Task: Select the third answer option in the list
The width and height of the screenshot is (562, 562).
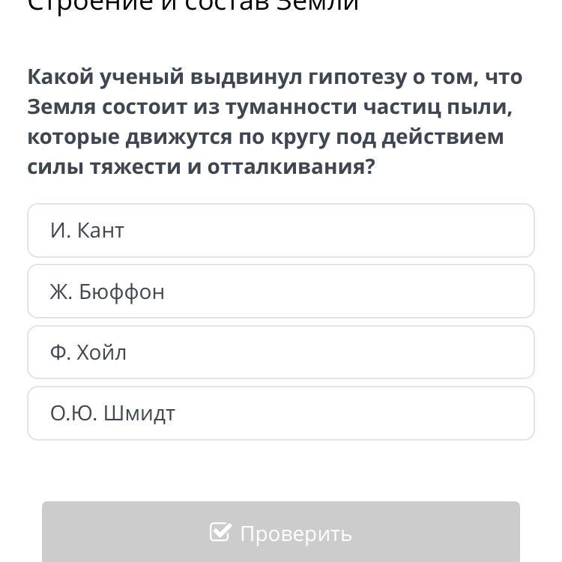Action: 281,352
